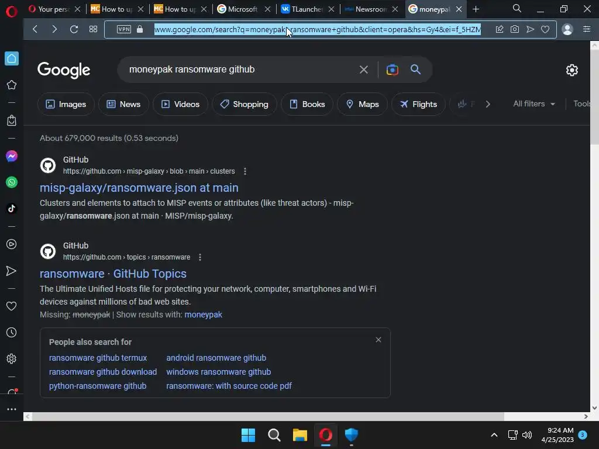This screenshot has width=599, height=449.
Task: Open sidebar bookmarks star
Action: tap(12, 85)
